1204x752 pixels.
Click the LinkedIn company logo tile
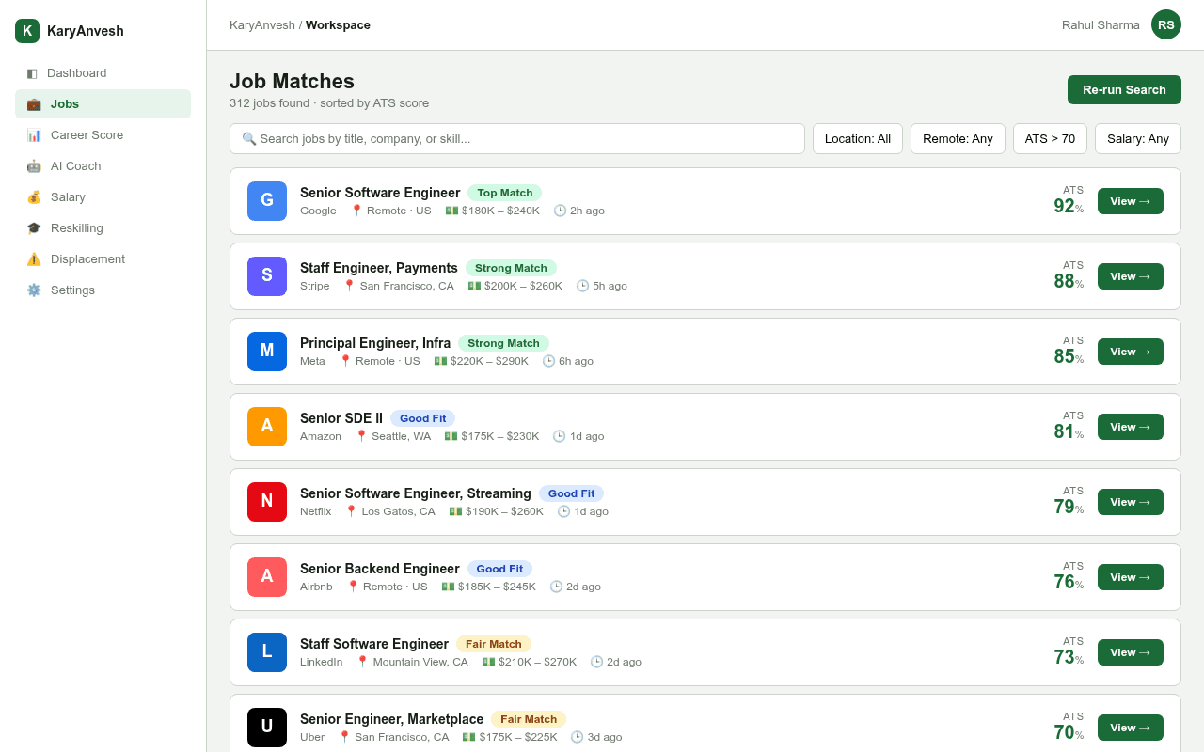267,652
